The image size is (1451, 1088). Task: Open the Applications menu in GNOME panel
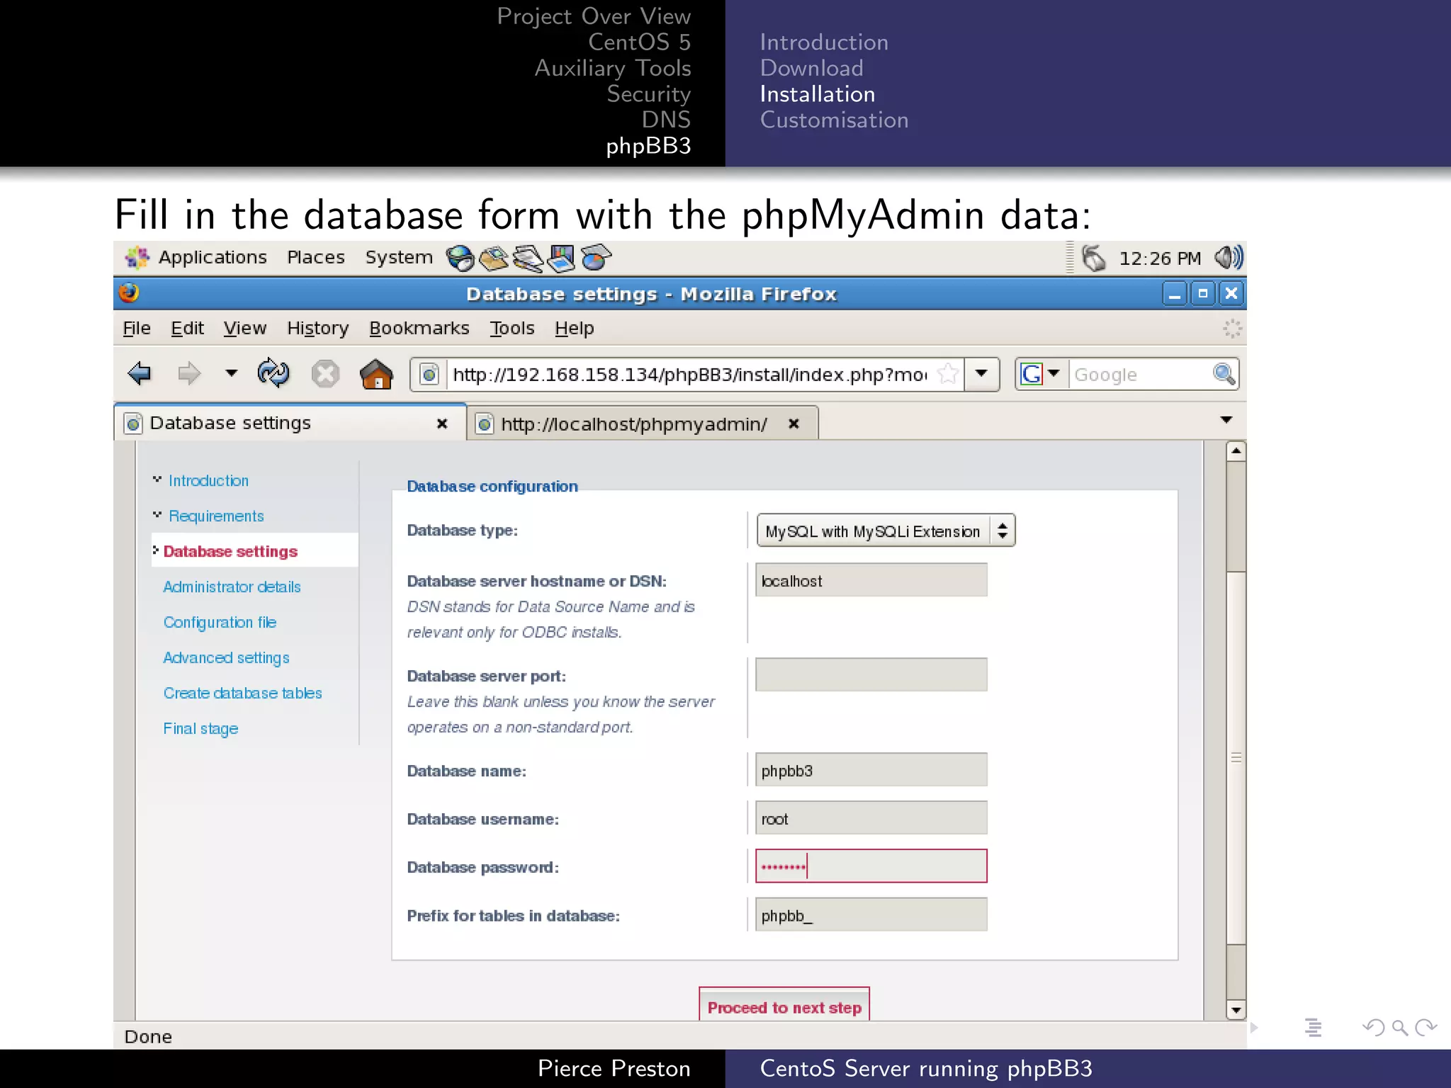(196, 258)
